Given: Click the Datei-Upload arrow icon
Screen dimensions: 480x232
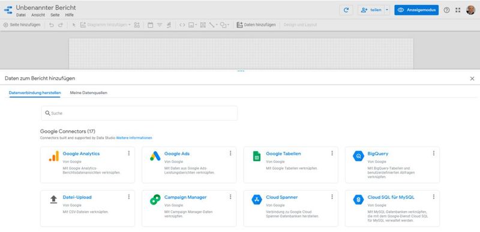Looking at the screenshot, I should 53,200.
